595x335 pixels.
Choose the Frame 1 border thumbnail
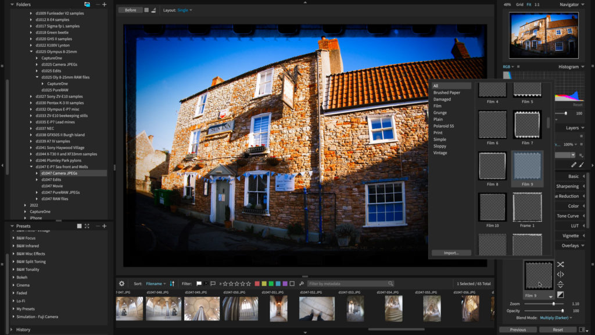coord(527,207)
